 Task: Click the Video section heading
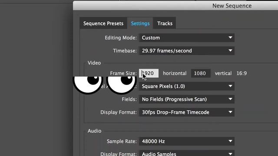94,63
